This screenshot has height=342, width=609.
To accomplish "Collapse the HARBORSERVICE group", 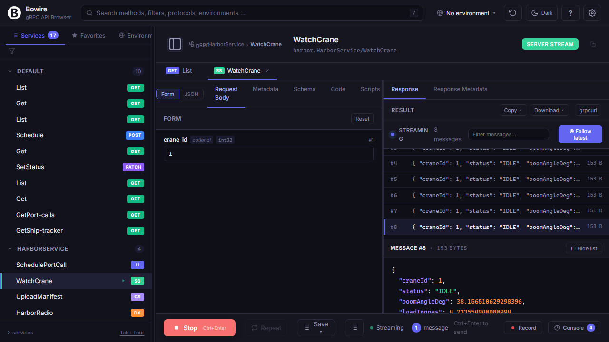I will click(76, 249).
